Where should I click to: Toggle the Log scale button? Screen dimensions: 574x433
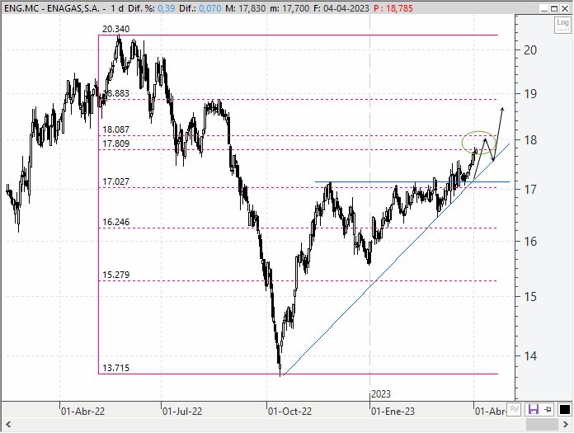[x=562, y=25]
